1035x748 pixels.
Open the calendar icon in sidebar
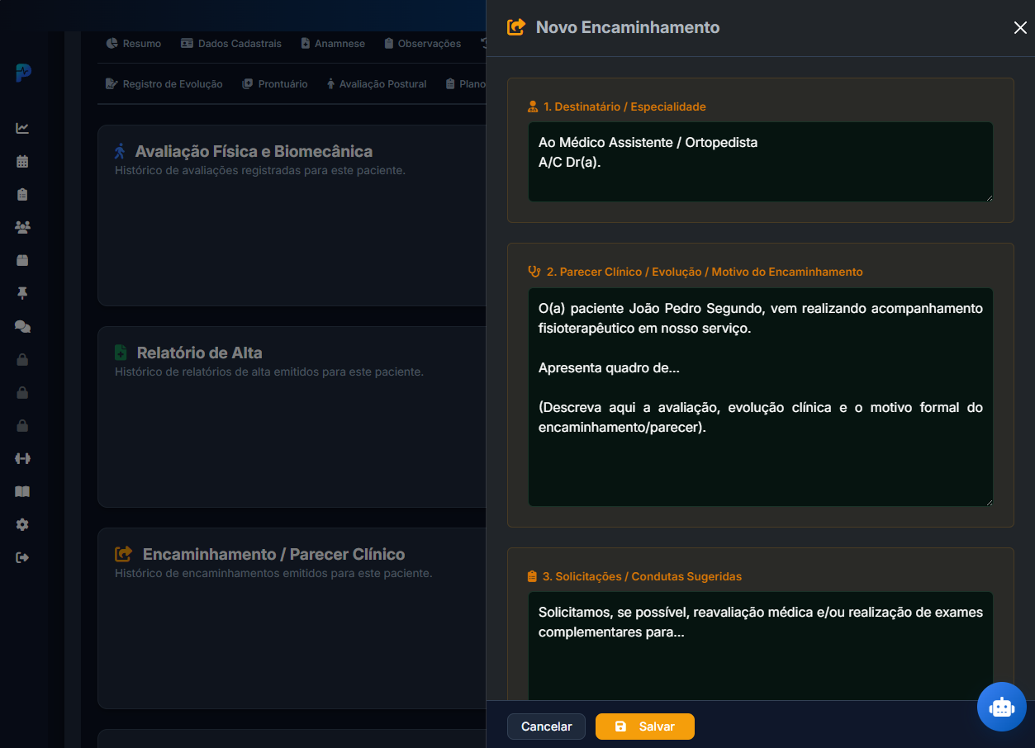tap(22, 161)
